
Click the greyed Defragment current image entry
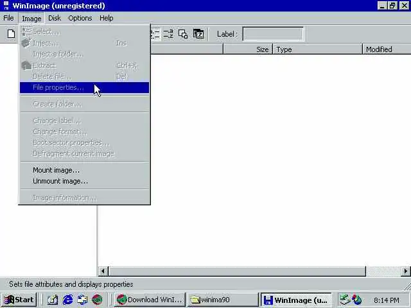[x=84, y=154]
